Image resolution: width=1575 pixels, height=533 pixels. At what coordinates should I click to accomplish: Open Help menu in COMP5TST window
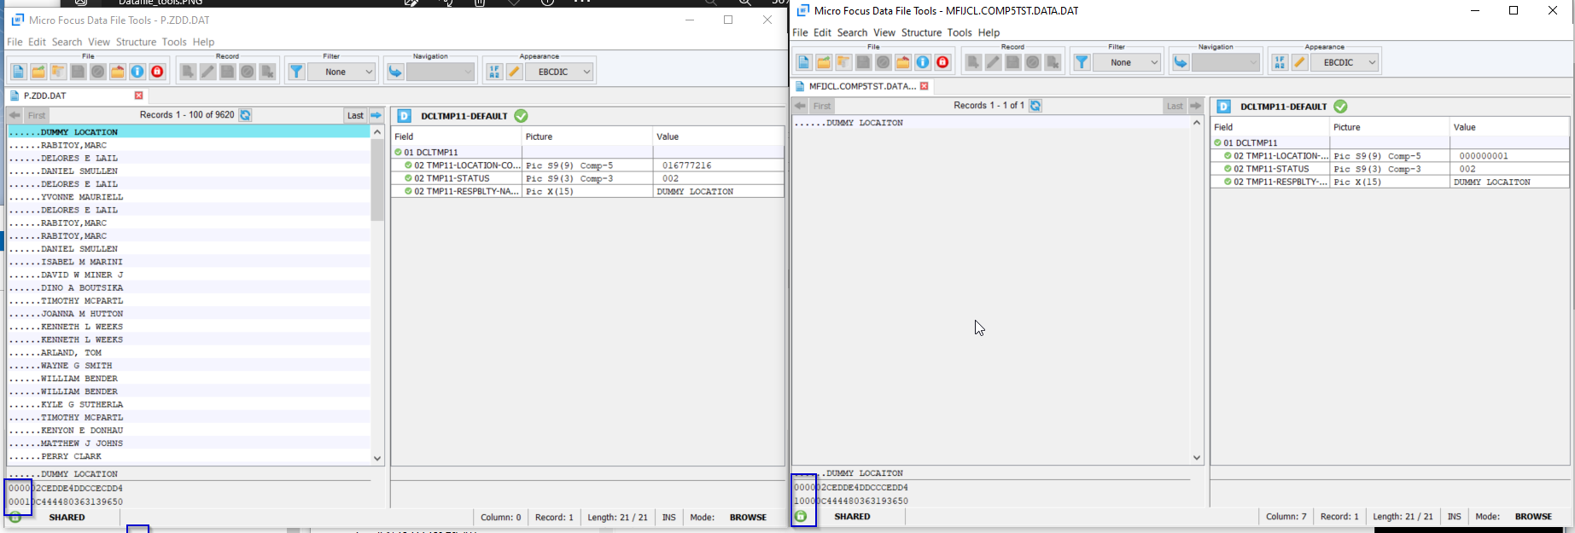click(989, 32)
